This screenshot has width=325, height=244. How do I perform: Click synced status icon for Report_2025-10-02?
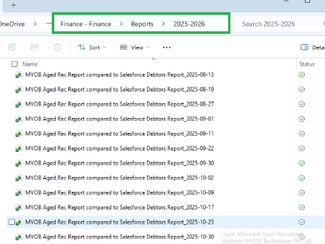click(302, 178)
